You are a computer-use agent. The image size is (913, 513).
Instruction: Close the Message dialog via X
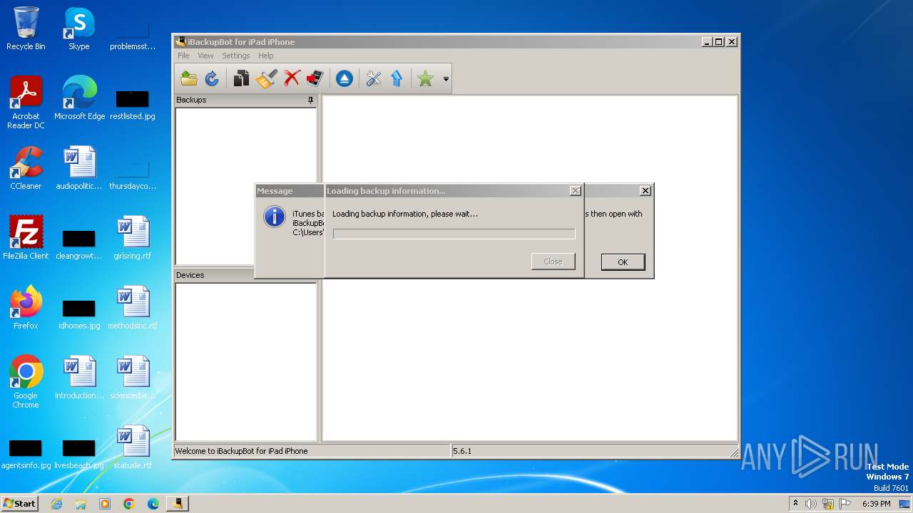[645, 191]
